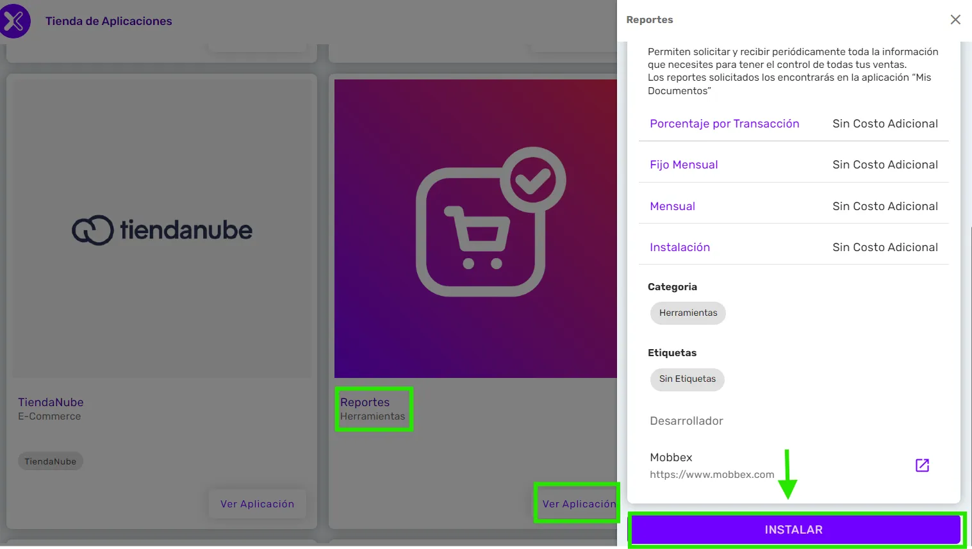
Task: Click the E-Commerce category text under TiendaNube
Action: click(49, 416)
